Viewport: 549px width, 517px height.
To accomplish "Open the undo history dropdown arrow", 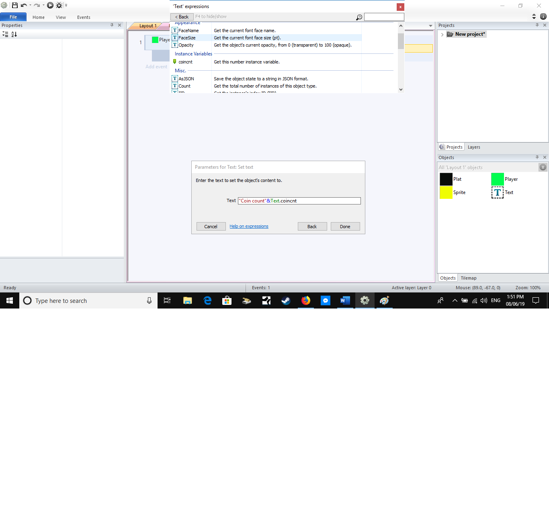I will [x=30, y=5].
